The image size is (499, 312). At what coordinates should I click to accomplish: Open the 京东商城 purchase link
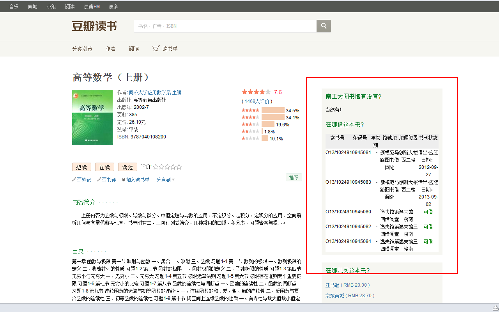335,296
